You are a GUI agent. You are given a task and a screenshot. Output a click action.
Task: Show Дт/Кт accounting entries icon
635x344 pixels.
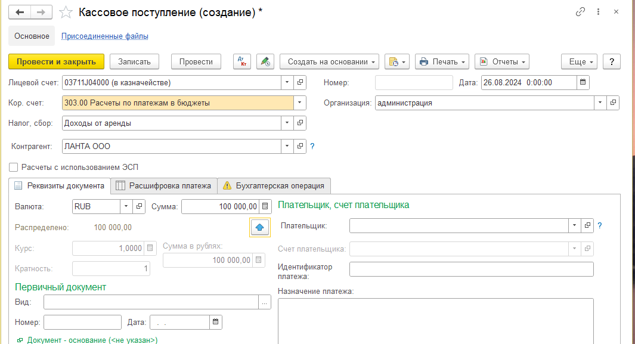[242, 61]
